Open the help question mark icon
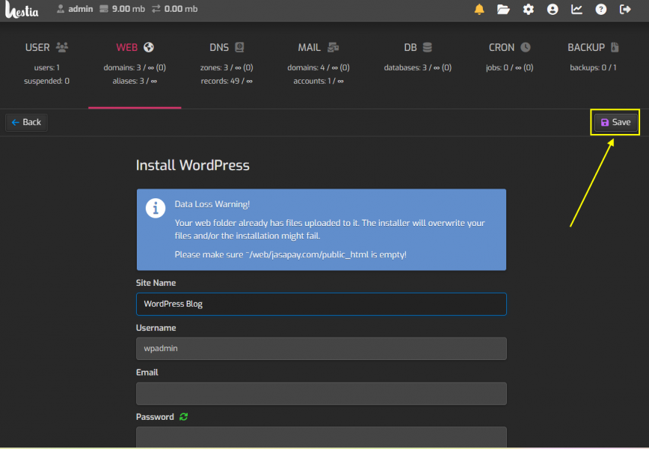 [601, 9]
